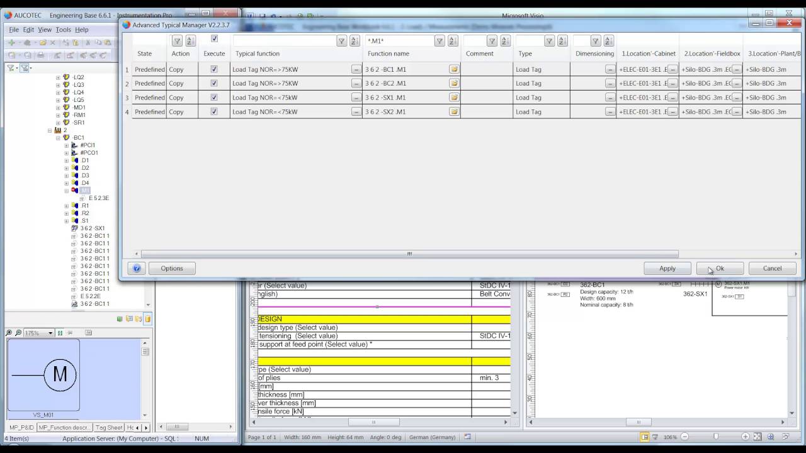Screen dimensions: 806x453
Task: Click filter icon in Action column header
Action: click(x=177, y=41)
